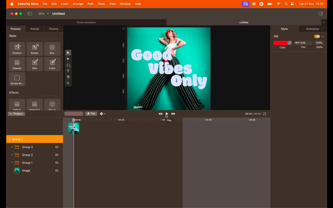Hide the Image layer
Viewport: 333px width, 208px height.
(57, 171)
